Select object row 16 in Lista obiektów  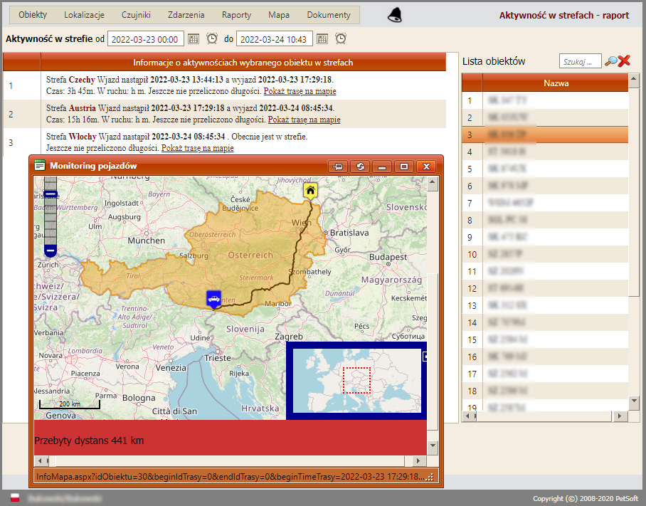(545, 357)
